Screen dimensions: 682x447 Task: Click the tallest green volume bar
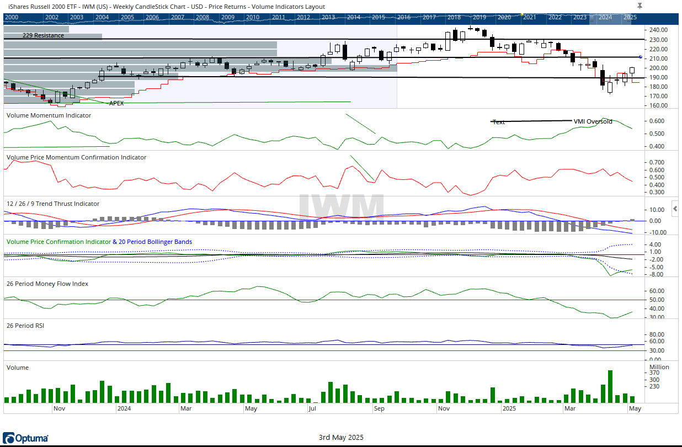coord(610,386)
